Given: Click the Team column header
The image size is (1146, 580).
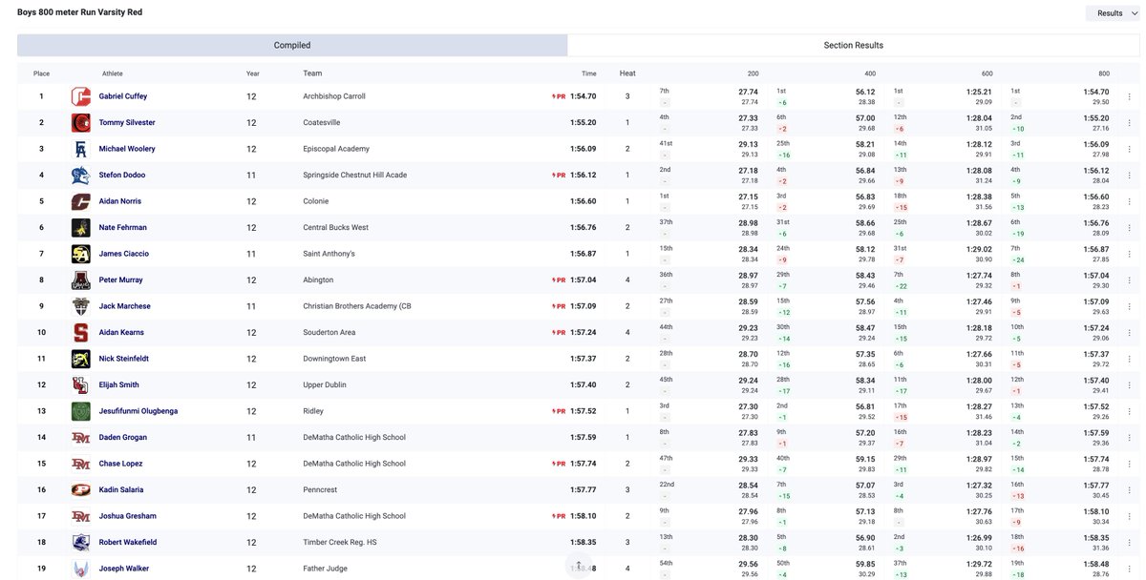Looking at the screenshot, I should (312, 73).
